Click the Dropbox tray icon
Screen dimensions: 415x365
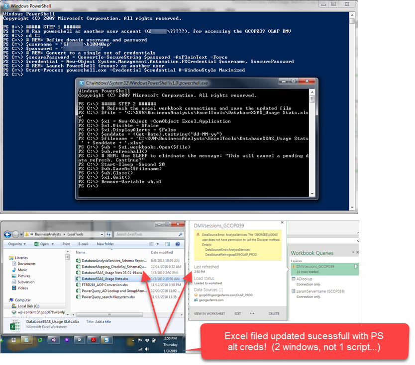pos(147,341)
